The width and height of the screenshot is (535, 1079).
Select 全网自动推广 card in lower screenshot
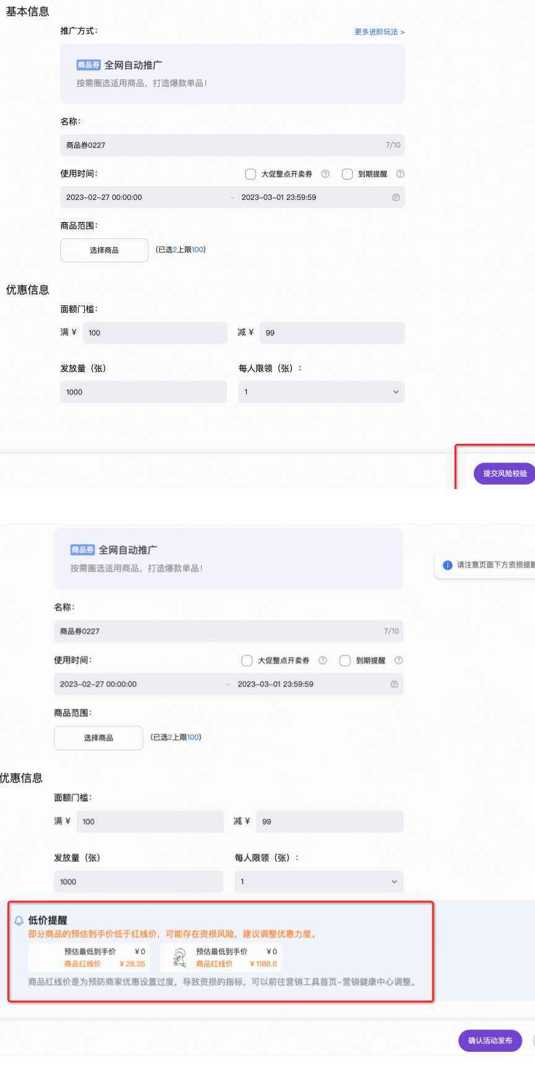[228, 558]
